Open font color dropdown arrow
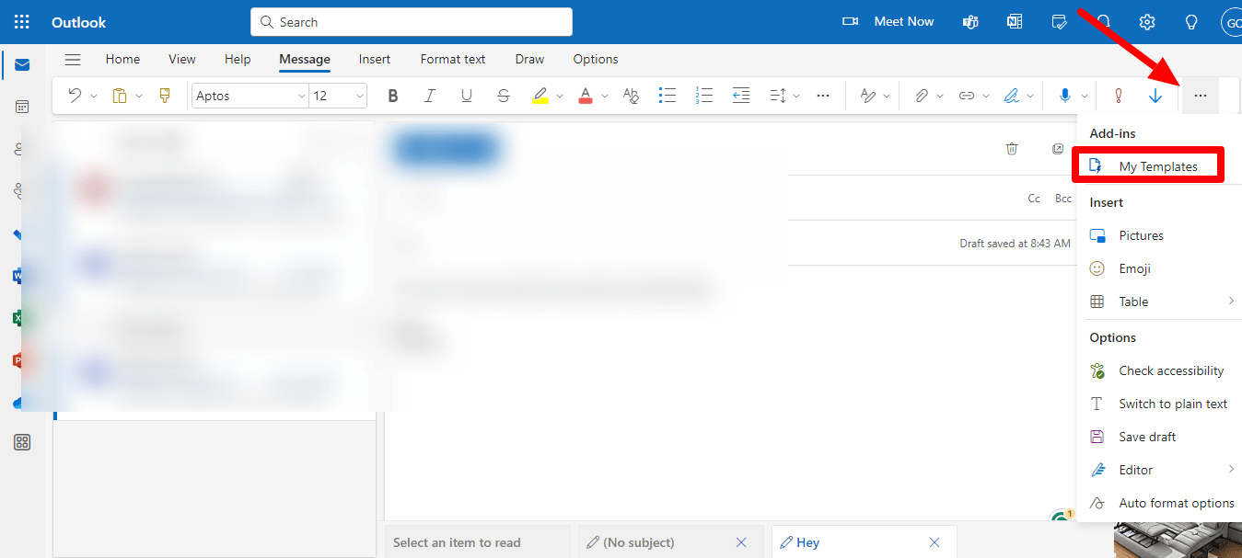The width and height of the screenshot is (1242, 558). coord(605,96)
